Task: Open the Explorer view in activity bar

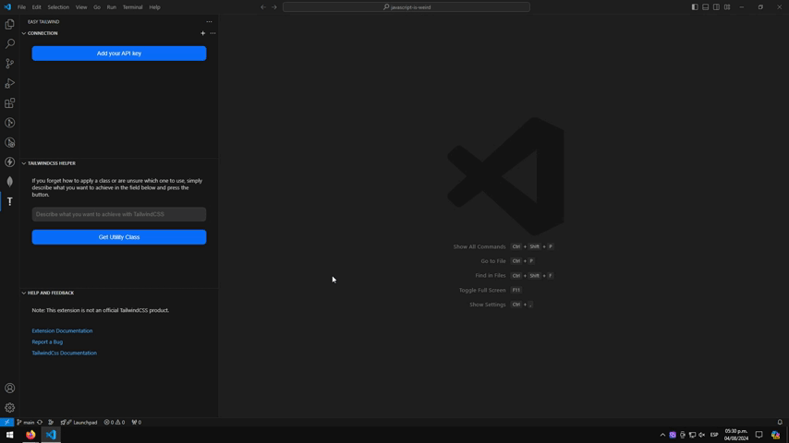Action: tap(9, 24)
